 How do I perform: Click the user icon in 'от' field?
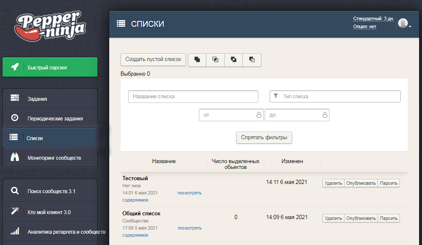click(259, 115)
